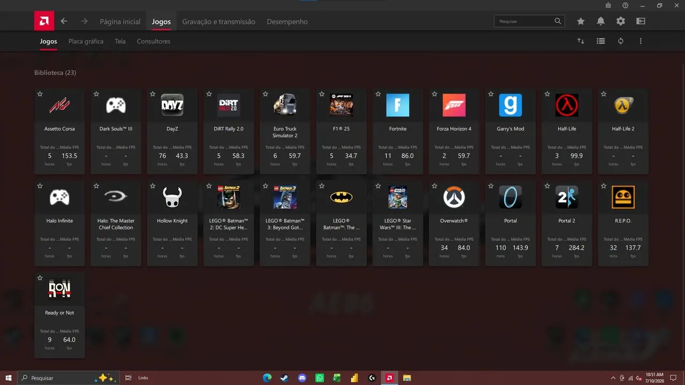
Task: Click the Windows Start button
Action: tap(8, 378)
